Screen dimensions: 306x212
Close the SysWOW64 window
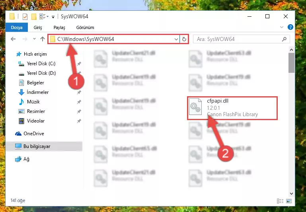tap(286, 17)
